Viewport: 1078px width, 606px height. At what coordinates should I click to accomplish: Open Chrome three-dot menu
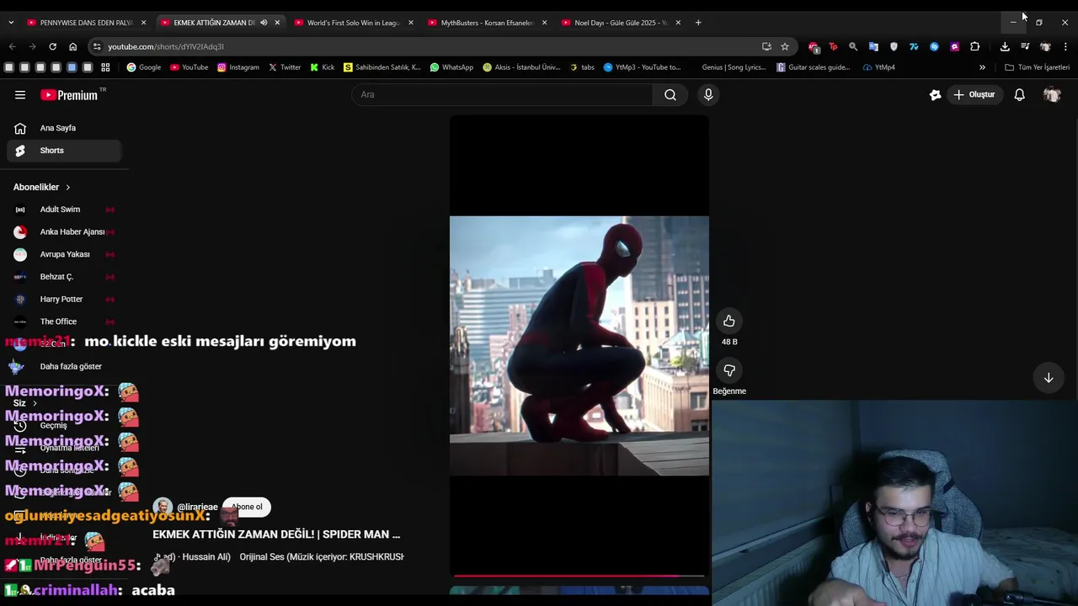pos(1065,46)
